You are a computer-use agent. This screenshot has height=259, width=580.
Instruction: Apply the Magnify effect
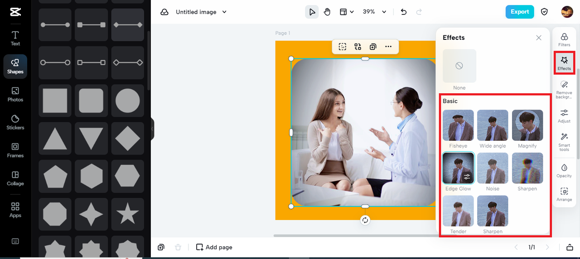527,125
